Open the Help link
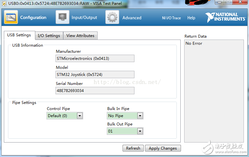This screenshot has height=157, width=249. tap(191, 18)
